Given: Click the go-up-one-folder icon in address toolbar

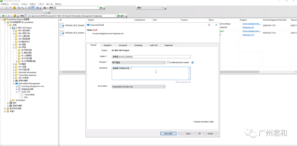Looking at the screenshot, I should click(15, 16).
